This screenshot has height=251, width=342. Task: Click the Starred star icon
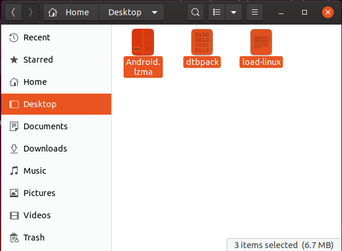14,60
